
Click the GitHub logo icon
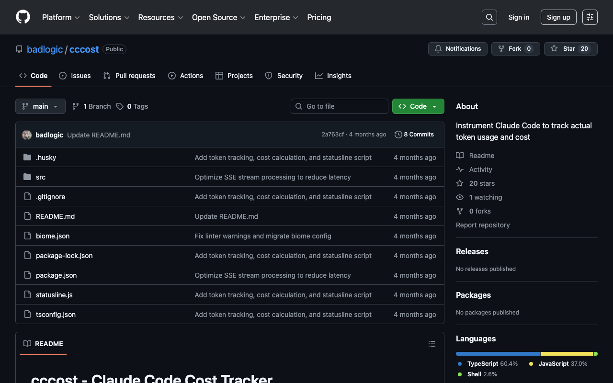click(23, 17)
